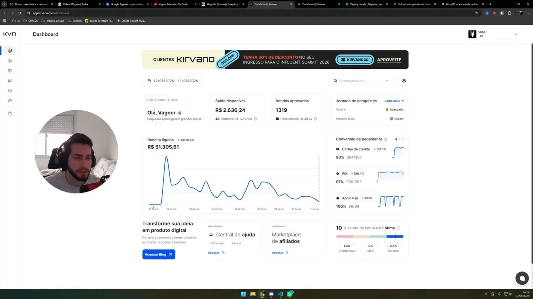Click Saiba mais link in Jornada de conquistas
The width and height of the screenshot is (533, 299).
click(394, 101)
